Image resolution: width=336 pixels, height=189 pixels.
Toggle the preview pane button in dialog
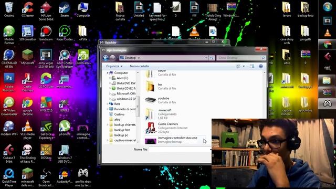tap(252, 66)
